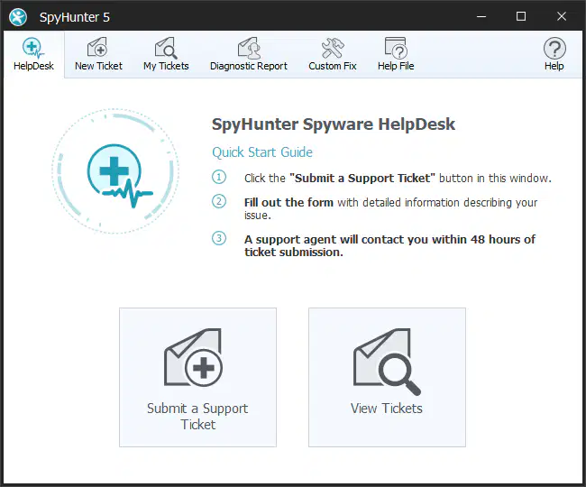Open the Diagnostic Report tool

(x=249, y=55)
